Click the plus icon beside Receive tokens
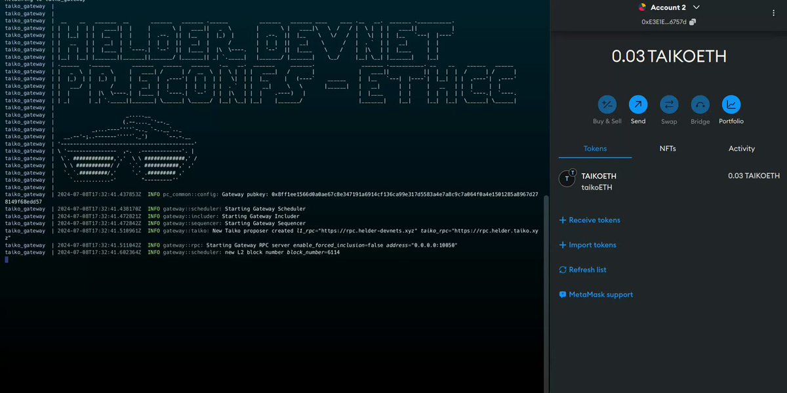The width and height of the screenshot is (787, 393). [563, 220]
